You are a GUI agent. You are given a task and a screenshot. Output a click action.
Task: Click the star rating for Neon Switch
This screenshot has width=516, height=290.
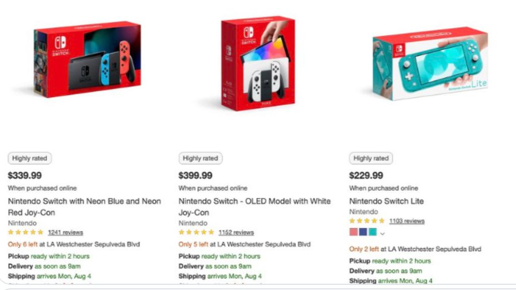[x=26, y=233]
